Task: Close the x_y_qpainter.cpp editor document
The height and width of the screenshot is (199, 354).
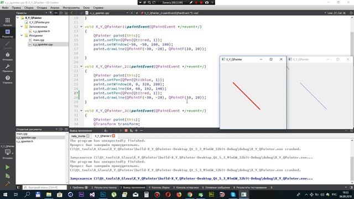Action: click(132, 13)
